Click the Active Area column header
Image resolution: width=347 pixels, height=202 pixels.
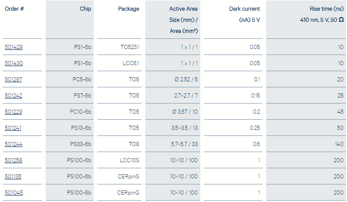[184, 9]
